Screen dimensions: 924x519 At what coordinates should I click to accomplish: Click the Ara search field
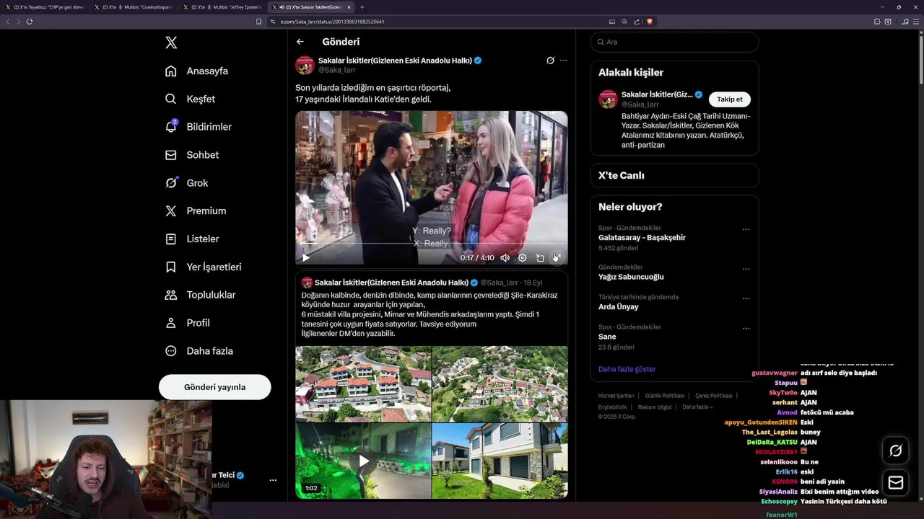click(674, 42)
